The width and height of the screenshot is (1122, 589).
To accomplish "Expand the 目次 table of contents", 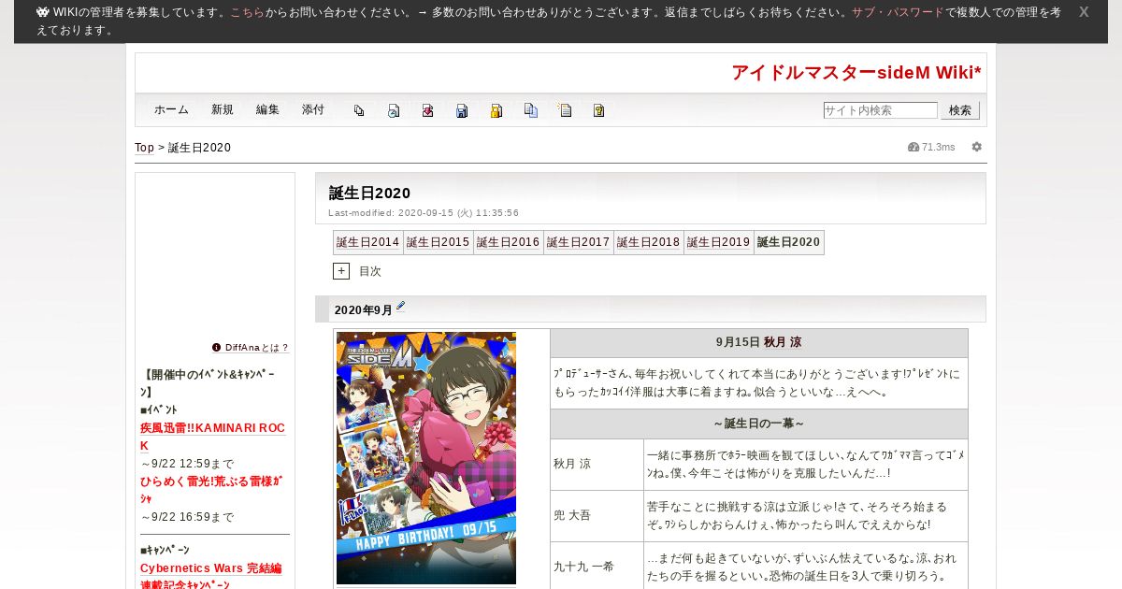I will pos(341,271).
